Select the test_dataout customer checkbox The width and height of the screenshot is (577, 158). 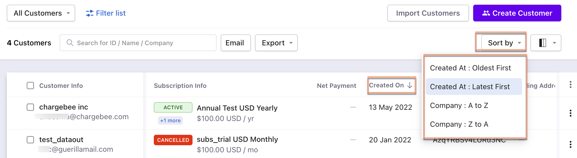pyautogui.click(x=30, y=140)
